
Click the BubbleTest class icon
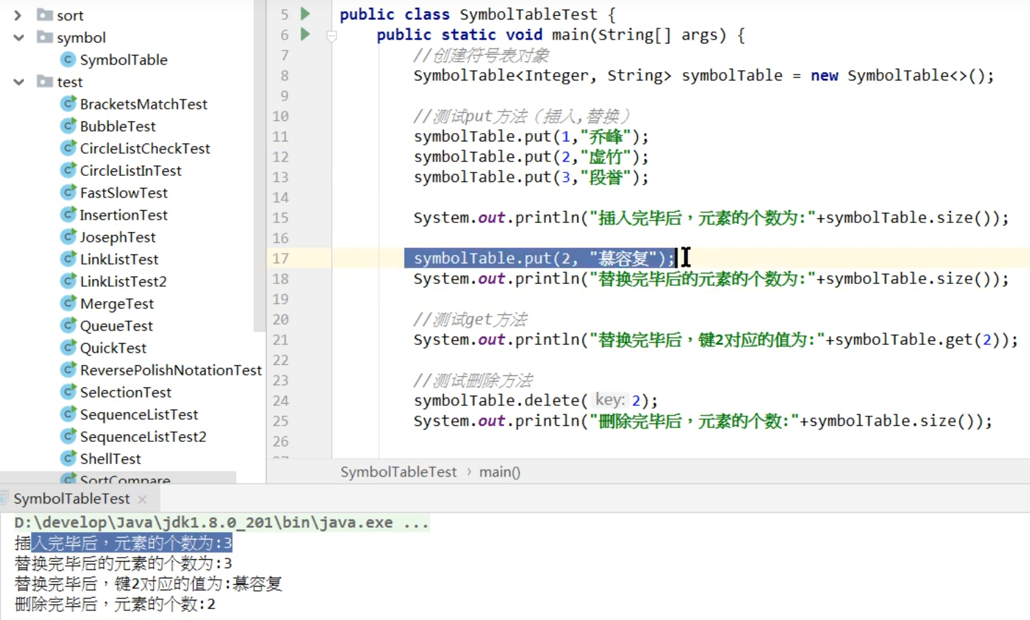(x=68, y=125)
